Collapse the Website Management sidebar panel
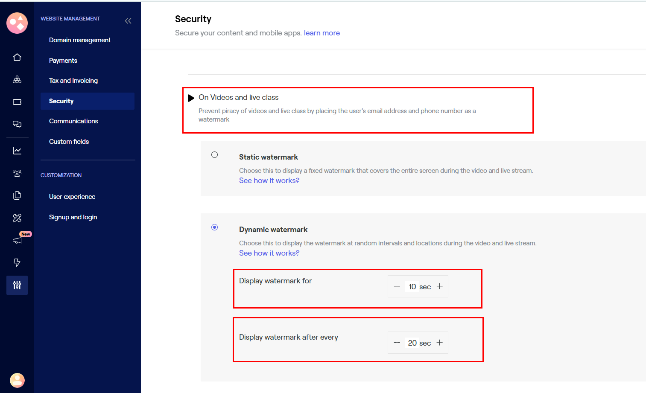Image resolution: width=646 pixels, height=393 pixels. [128, 21]
